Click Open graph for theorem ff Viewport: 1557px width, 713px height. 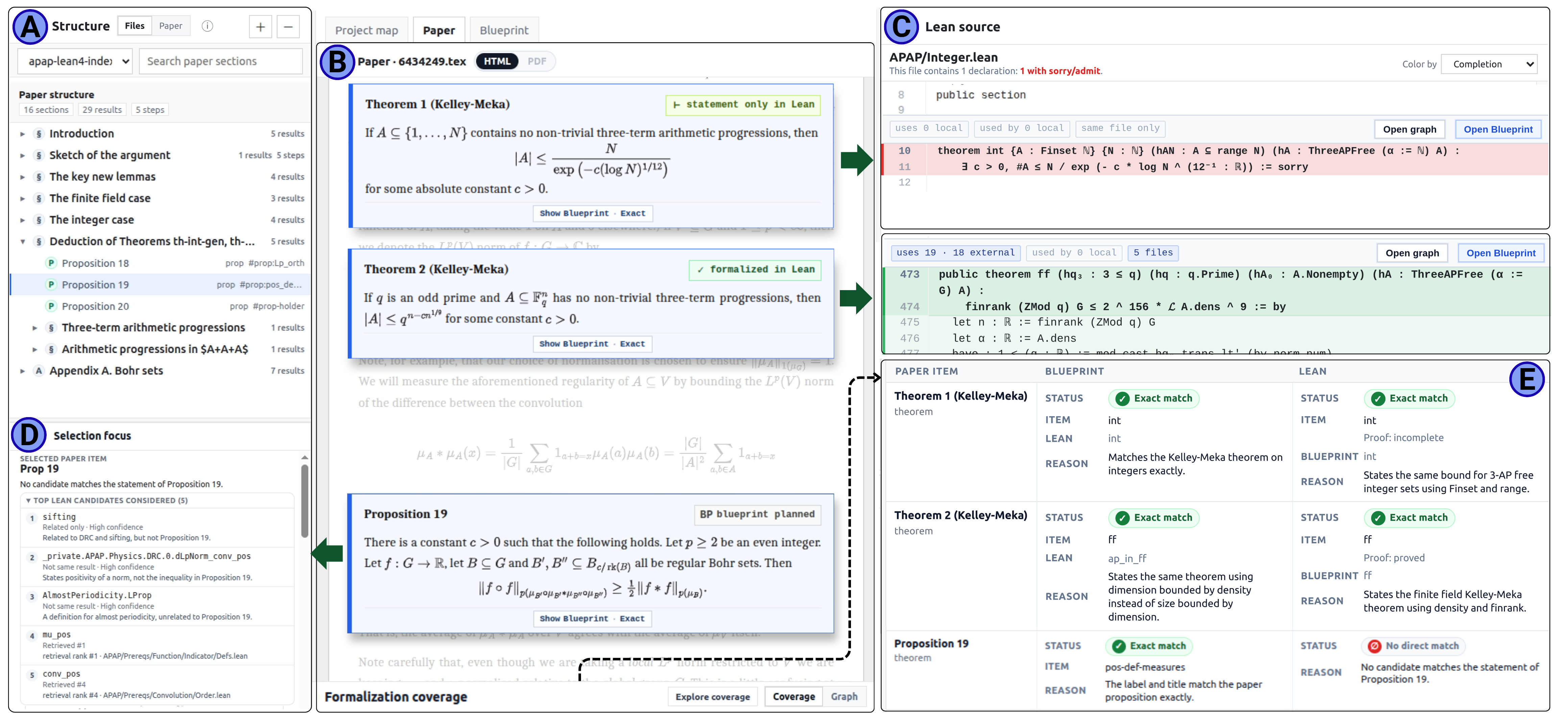(x=1412, y=253)
